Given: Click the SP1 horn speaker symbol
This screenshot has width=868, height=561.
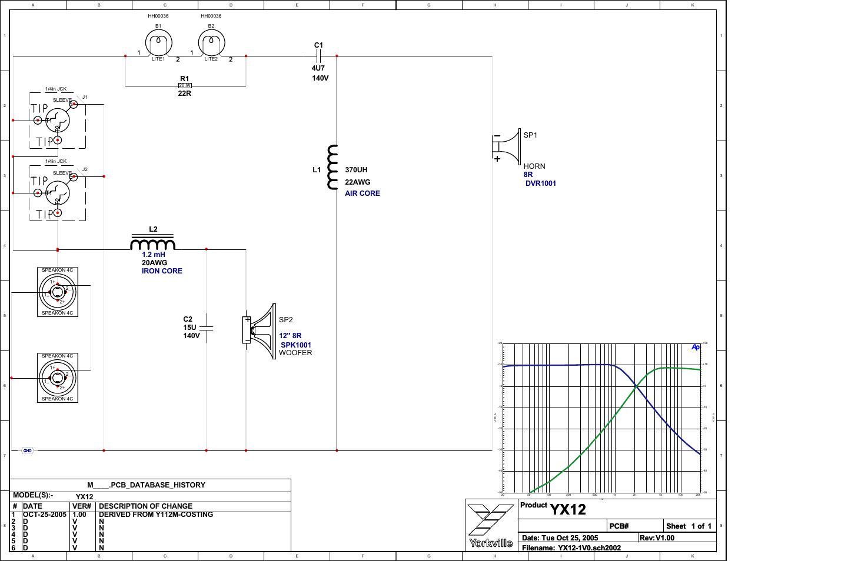Looking at the screenshot, I should click(x=507, y=146).
